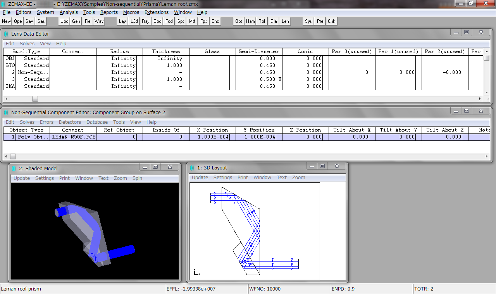Open Encircled energy with Enc button
The height and width of the screenshot is (294, 496).
coord(215,21)
